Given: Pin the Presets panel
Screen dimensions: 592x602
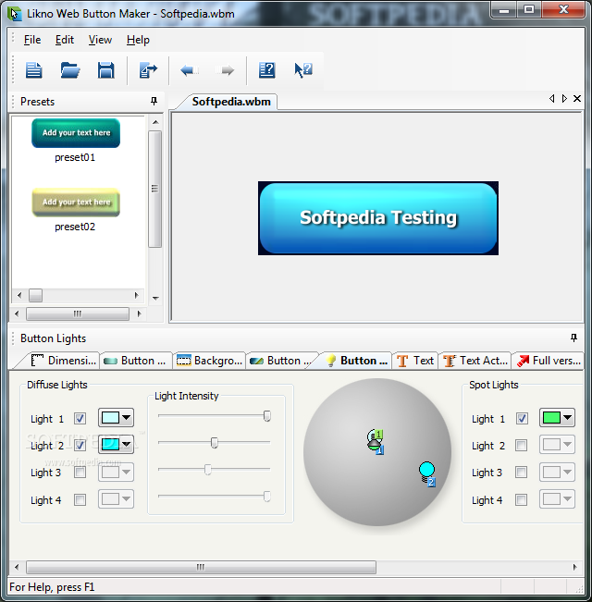Looking at the screenshot, I should coord(154,101).
